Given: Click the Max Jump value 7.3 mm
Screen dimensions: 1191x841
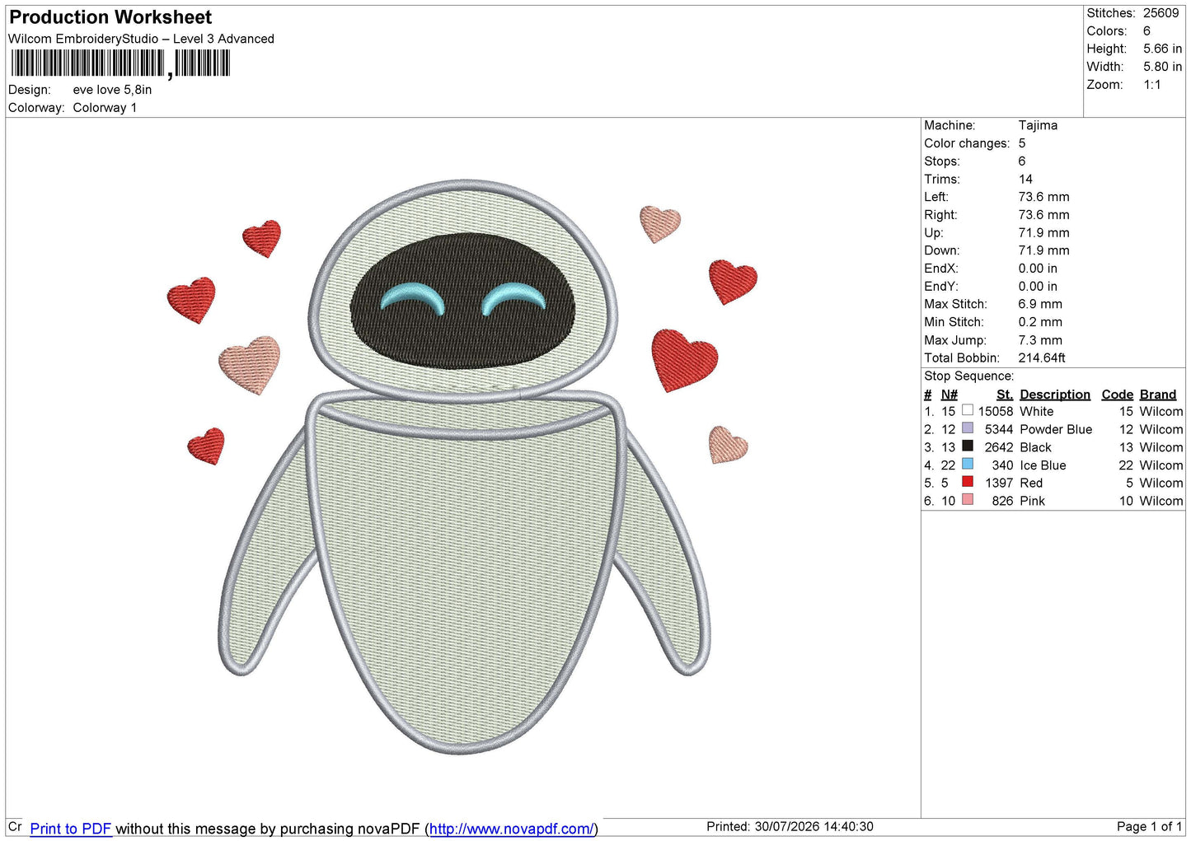Looking at the screenshot, I should click(x=1040, y=340).
